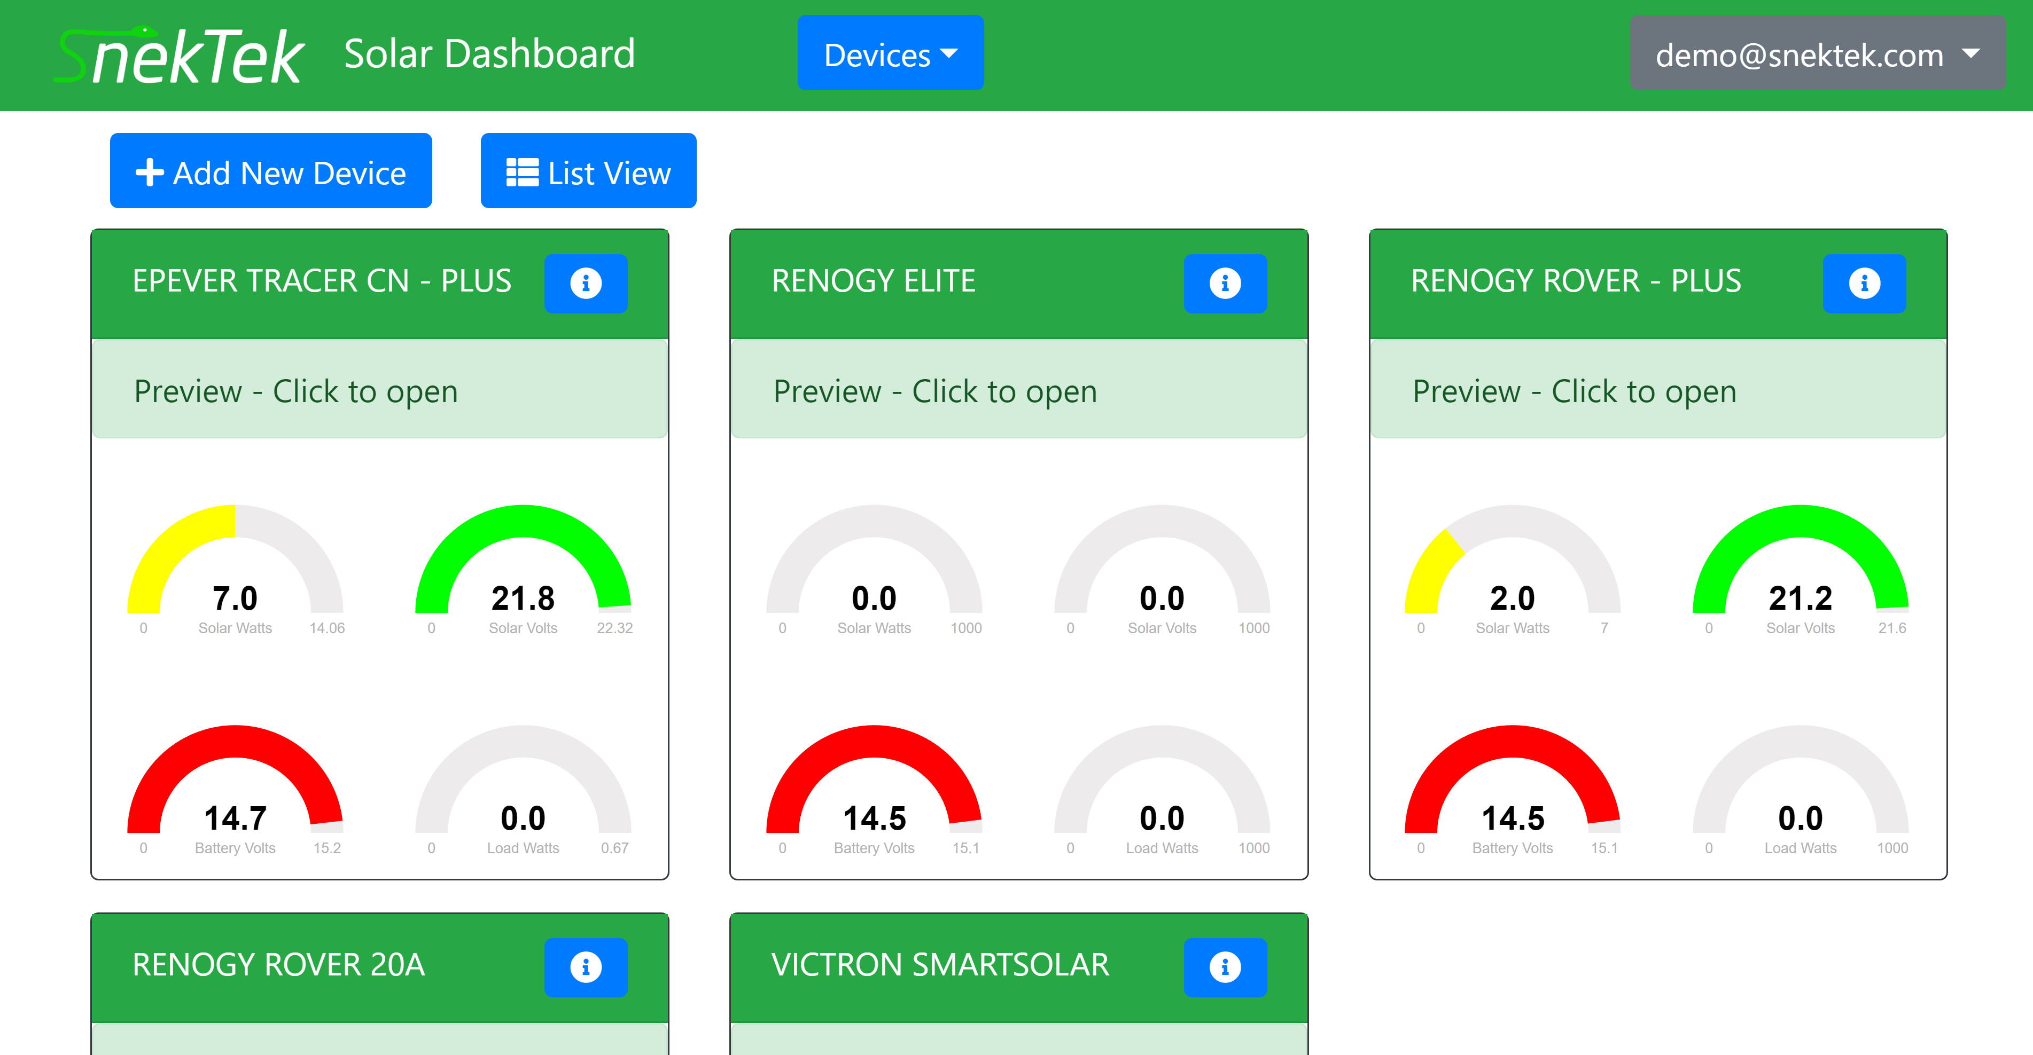The width and height of the screenshot is (2033, 1055).
Task: Open info for EPEVER TRACER CN - PLUS
Action: point(586,283)
